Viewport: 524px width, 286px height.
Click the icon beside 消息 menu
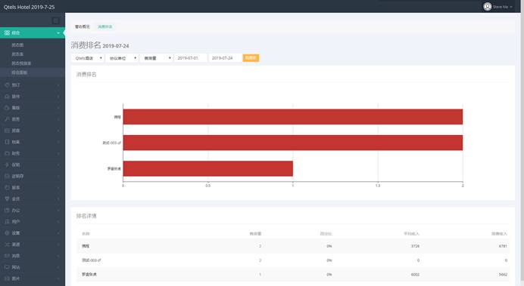point(7,256)
